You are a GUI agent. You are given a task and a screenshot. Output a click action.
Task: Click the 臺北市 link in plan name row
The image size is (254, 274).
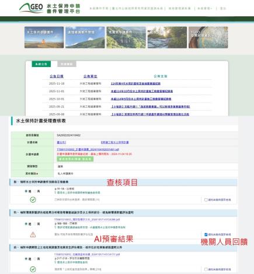[x=61, y=142]
